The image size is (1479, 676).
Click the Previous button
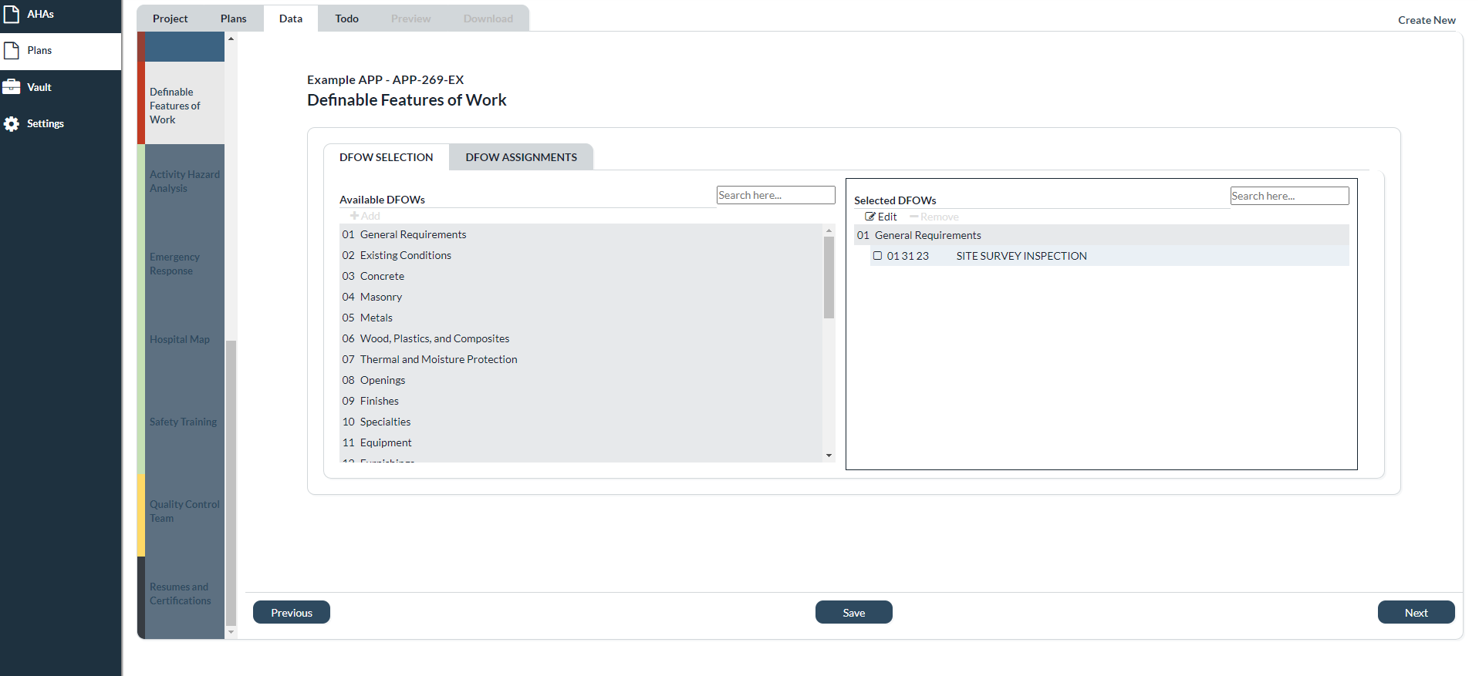[x=292, y=613]
